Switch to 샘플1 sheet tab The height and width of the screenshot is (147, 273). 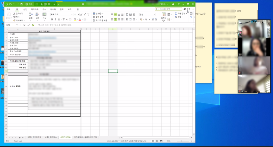click(34, 137)
